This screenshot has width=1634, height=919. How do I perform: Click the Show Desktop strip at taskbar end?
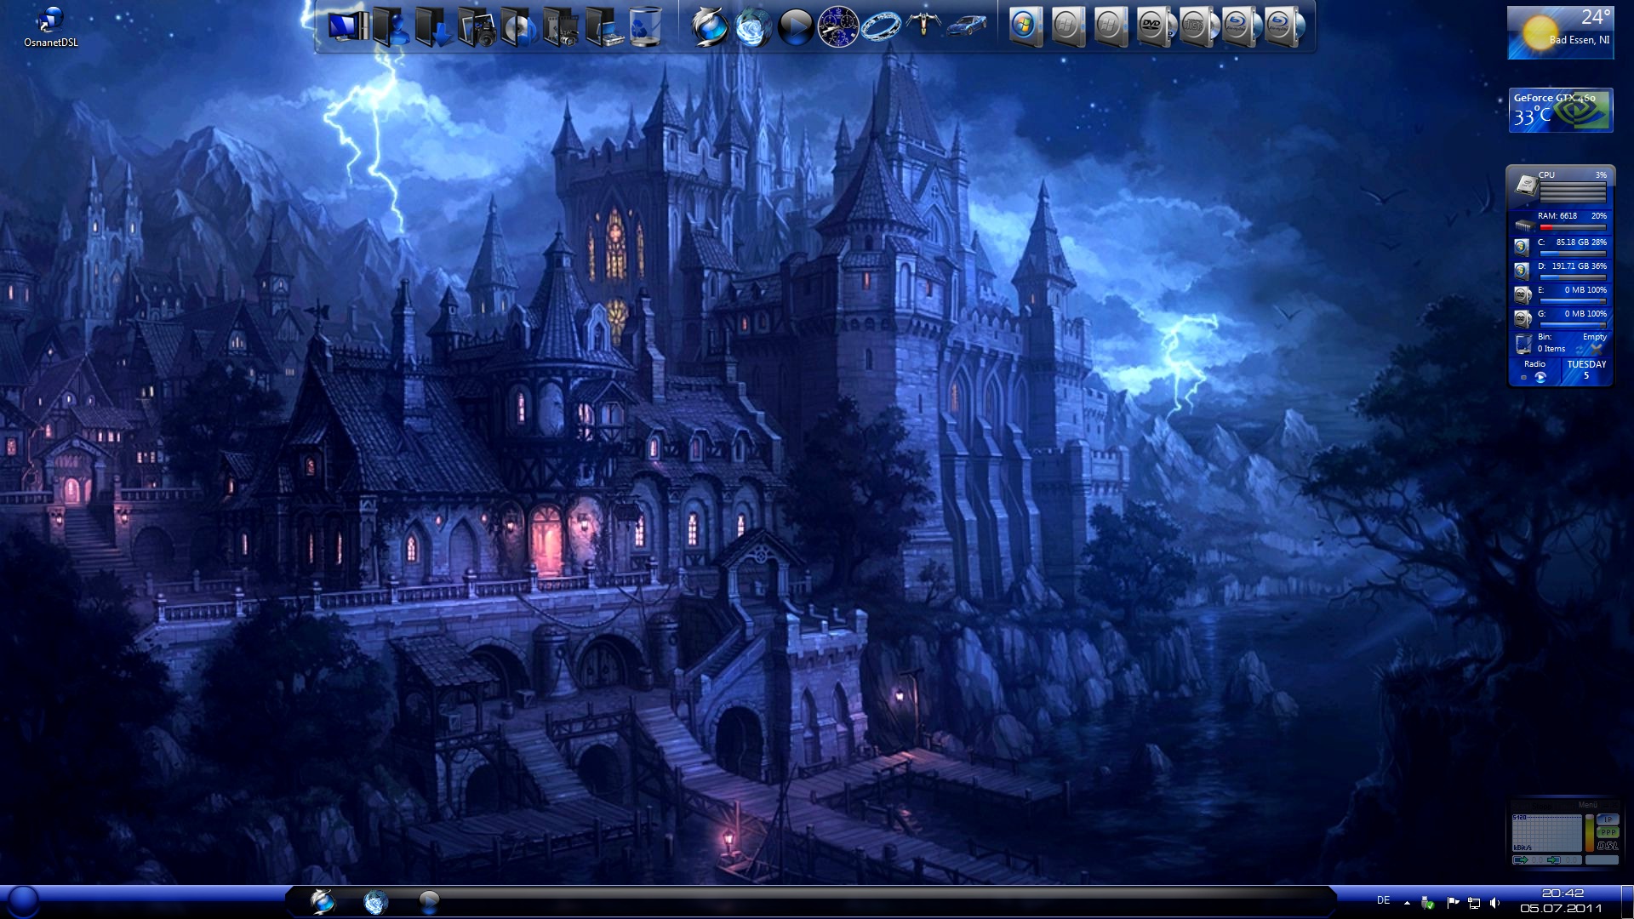[1627, 902]
